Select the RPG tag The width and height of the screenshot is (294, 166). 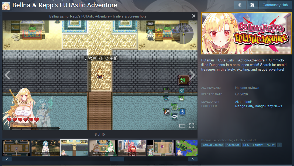pos(246,145)
